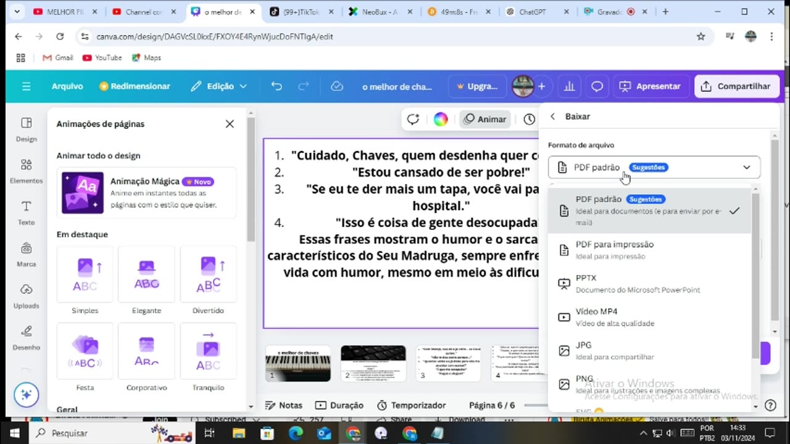Open the help question mark icon
This screenshot has width=790, height=444.
click(x=770, y=405)
